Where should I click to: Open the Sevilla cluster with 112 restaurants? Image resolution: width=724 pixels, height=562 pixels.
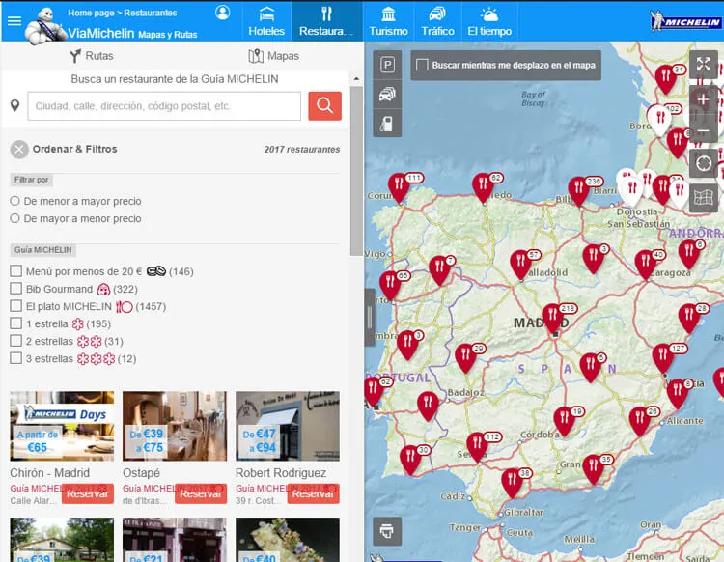(x=478, y=446)
